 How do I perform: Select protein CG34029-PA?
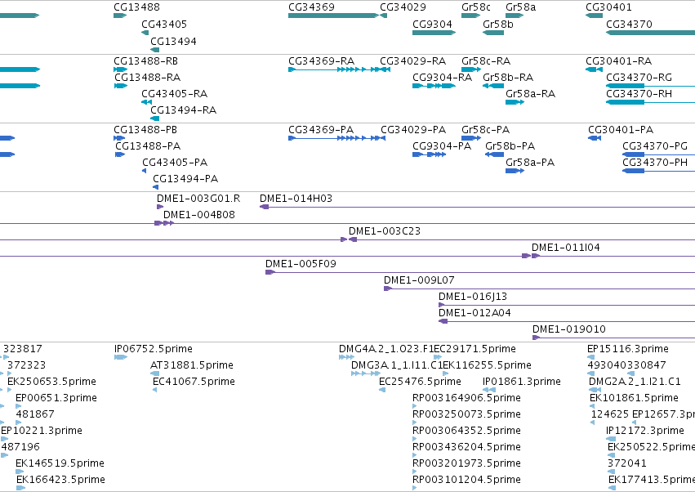(413, 130)
